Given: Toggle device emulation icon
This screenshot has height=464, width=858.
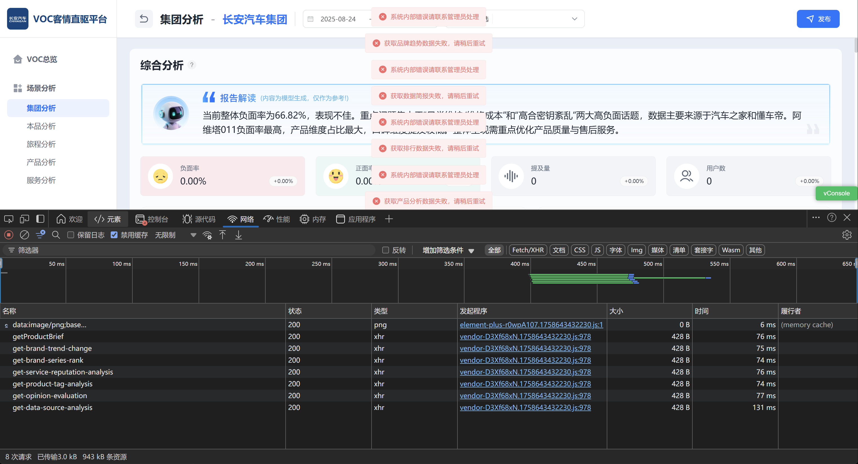Looking at the screenshot, I should [x=24, y=219].
